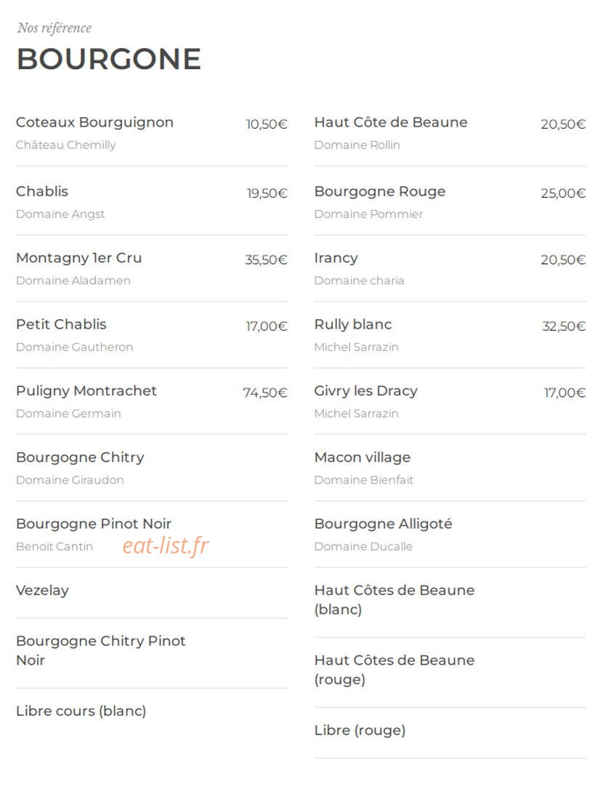Click the BOURGONE heading
This screenshot has width=606, height=789.
(108, 59)
